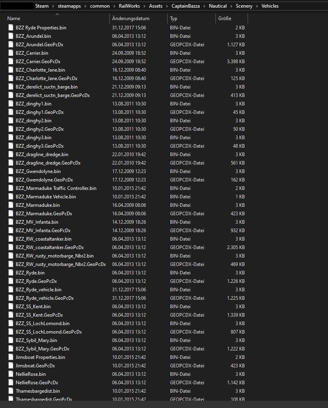
Task: Click the icon beside BZZ_SS_Kent.GeoPcDx
Action: pyautogui.click(x=11, y=315)
